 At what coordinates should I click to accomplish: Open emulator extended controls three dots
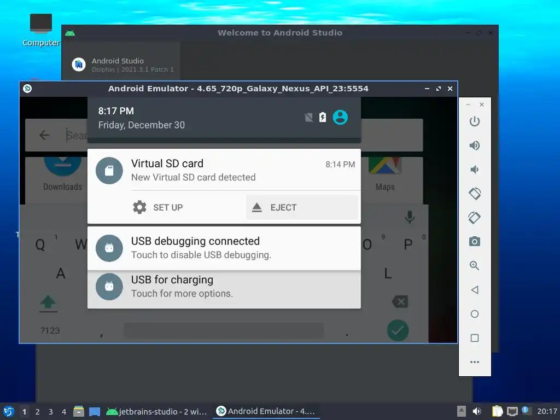point(474,362)
